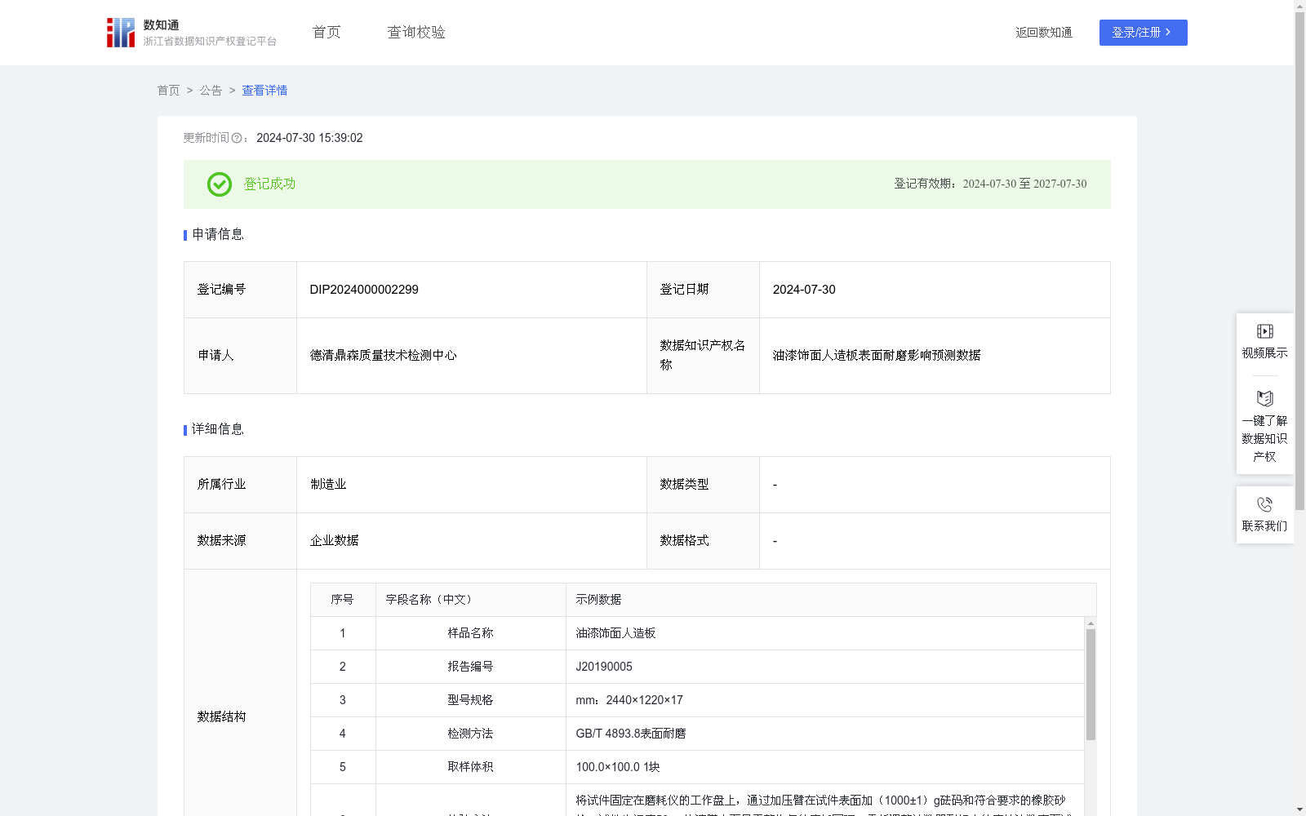Click the 字段名称（中文） column header
The image size is (1306, 816).
tap(471, 600)
